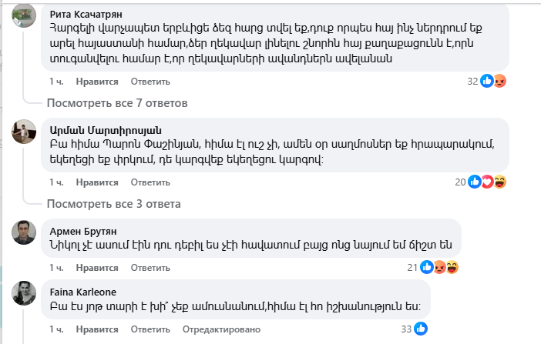Image resolution: width=541 pixels, height=344 pixels.
Task: Click Faina Karleone's profile avatar
Action: (x=25, y=293)
